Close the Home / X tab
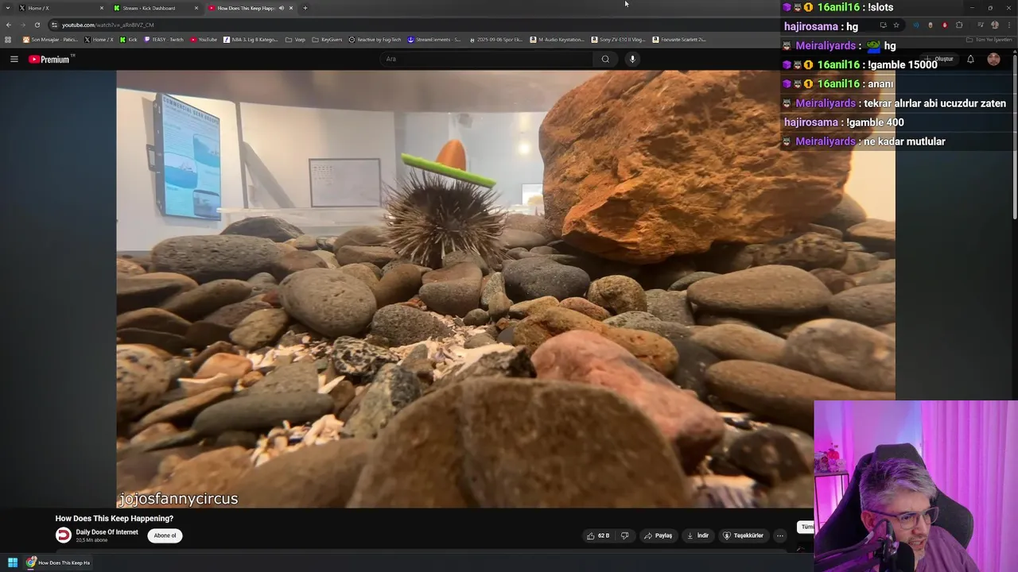The width and height of the screenshot is (1018, 572). click(102, 8)
